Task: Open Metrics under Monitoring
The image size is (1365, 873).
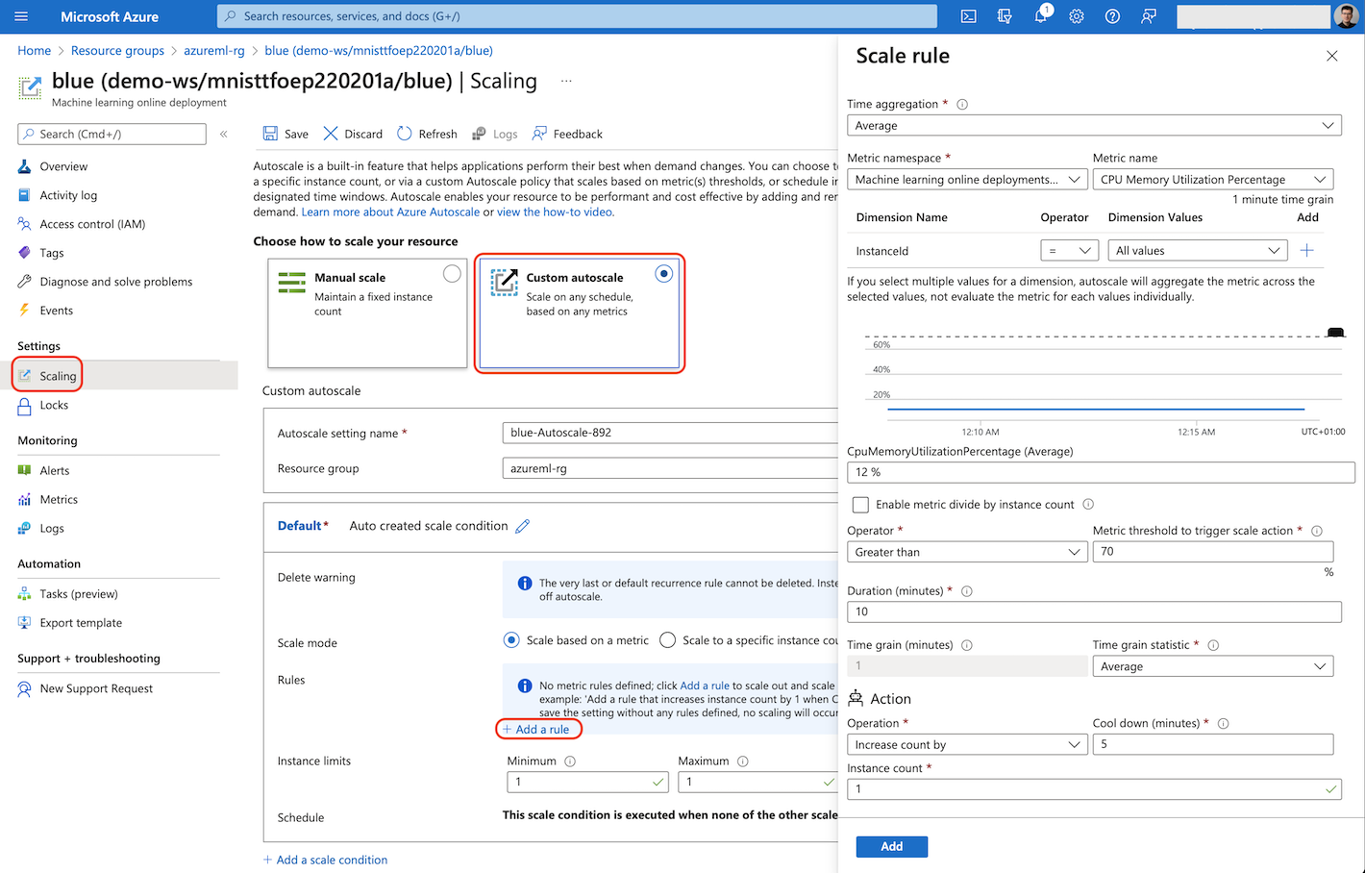Action: [59, 500]
